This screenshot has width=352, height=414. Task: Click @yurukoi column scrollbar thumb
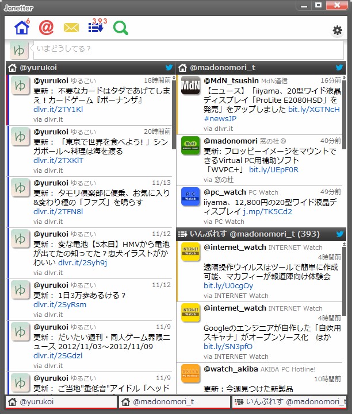[174, 115]
